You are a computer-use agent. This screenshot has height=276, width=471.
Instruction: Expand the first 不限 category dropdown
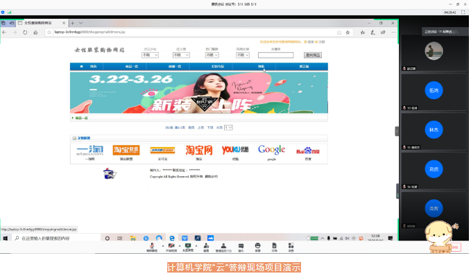point(150,55)
